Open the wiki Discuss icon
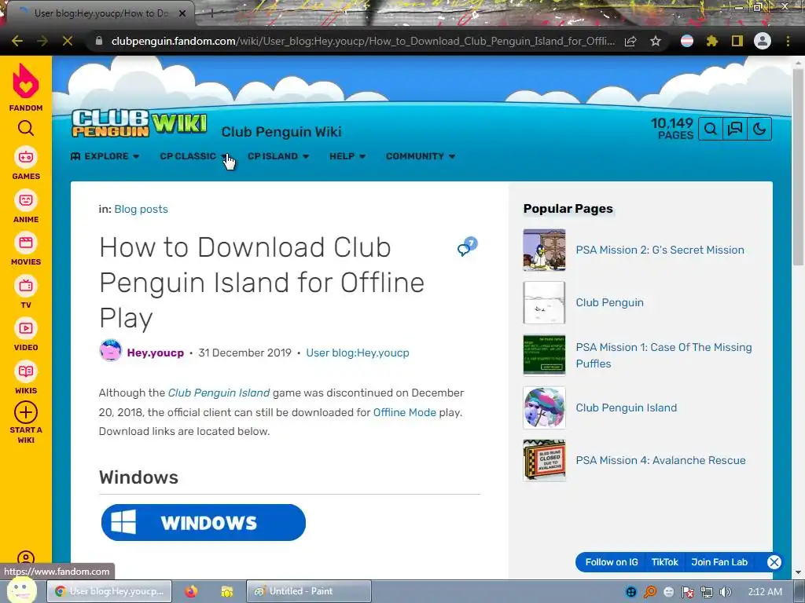 coord(735,129)
